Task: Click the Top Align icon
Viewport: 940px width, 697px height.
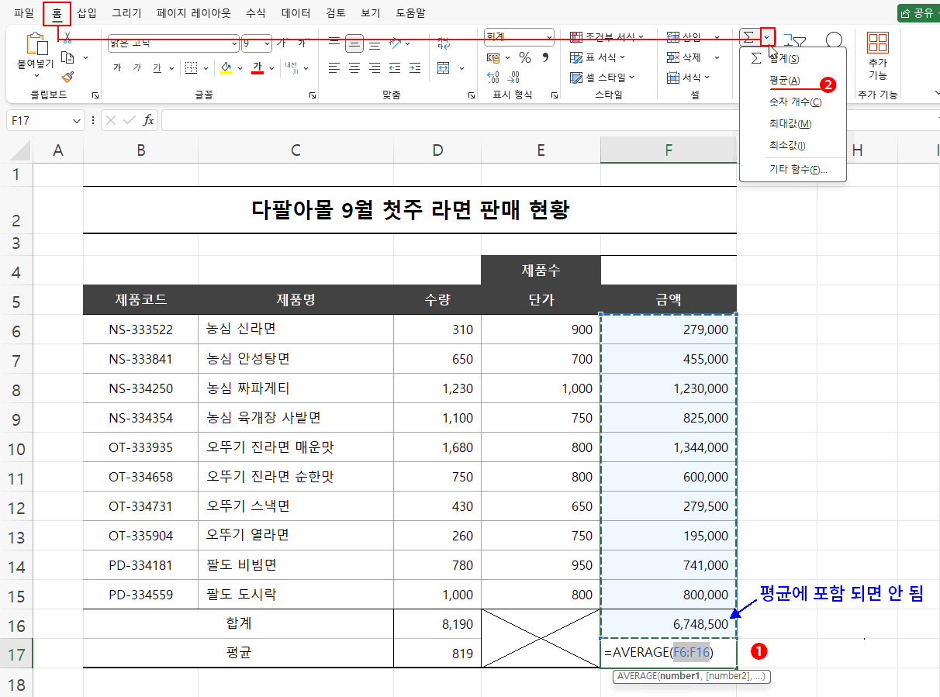Action: click(x=334, y=43)
